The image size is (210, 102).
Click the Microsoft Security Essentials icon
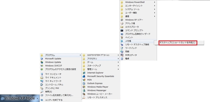pos(84,76)
